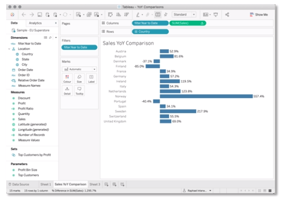Click the New Story tab icon
The height and width of the screenshot is (204, 286).
tap(122, 184)
